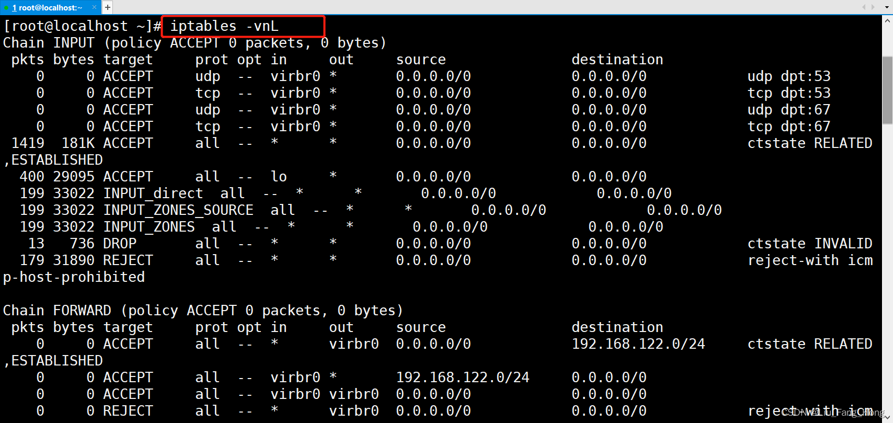Click the INPUT_direct target name

click(153, 193)
